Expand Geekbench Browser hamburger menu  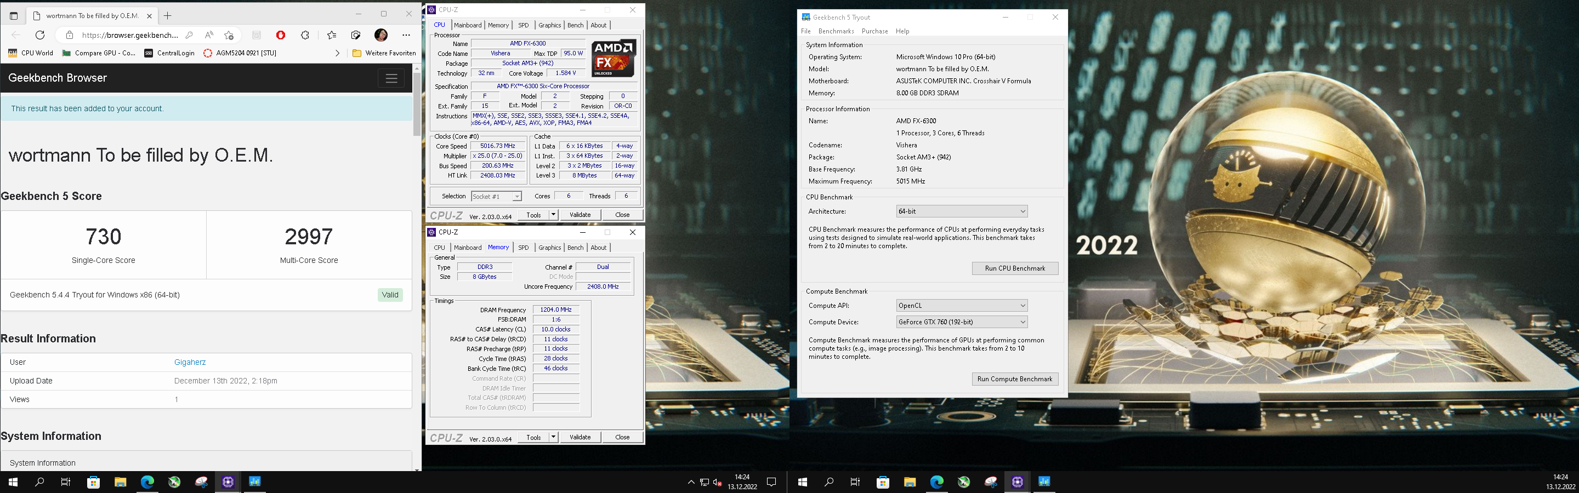click(x=391, y=78)
